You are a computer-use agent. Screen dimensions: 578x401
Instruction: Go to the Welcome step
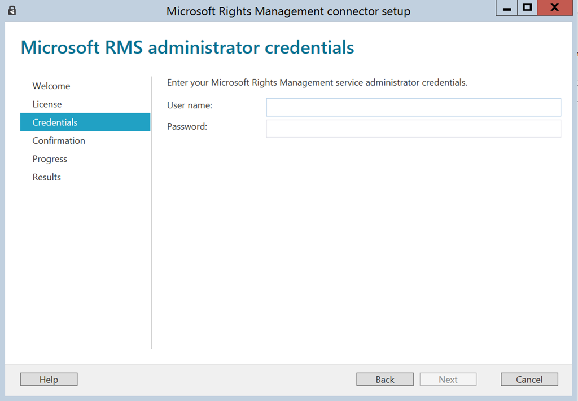(x=51, y=86)
